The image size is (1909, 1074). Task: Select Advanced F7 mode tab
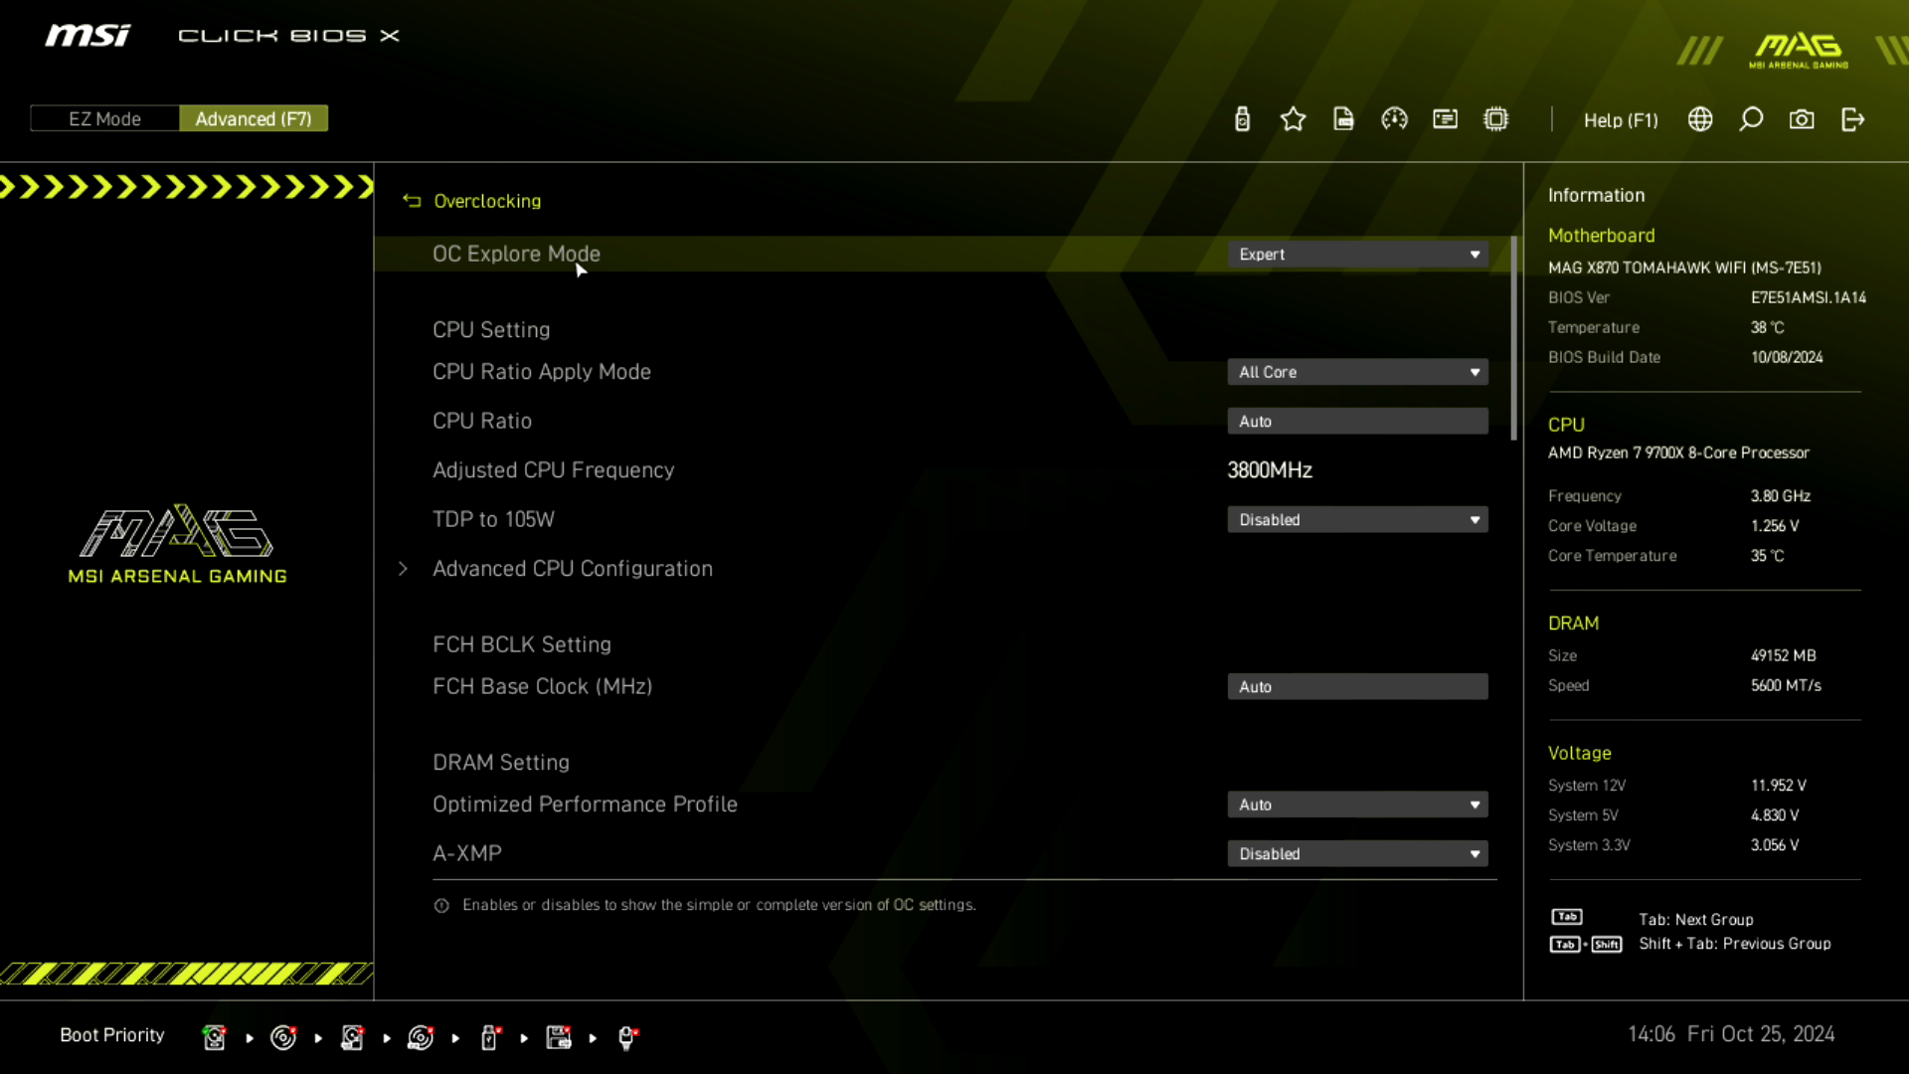click(254, 118)
